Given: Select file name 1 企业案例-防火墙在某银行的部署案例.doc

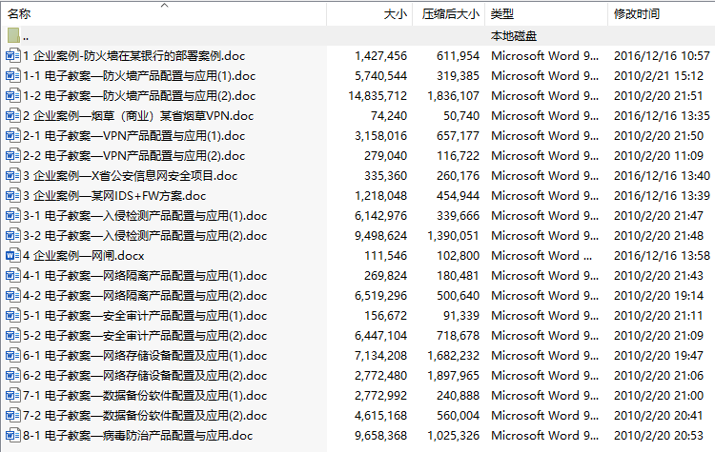Looking at the screenshot, I should (134, 56).
